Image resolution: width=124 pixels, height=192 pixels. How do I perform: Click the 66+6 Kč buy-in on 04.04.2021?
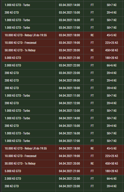click(112, 179)
